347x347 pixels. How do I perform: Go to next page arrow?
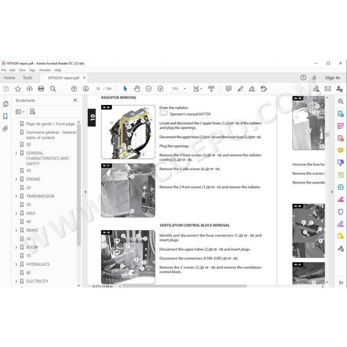tap(86, 89)
